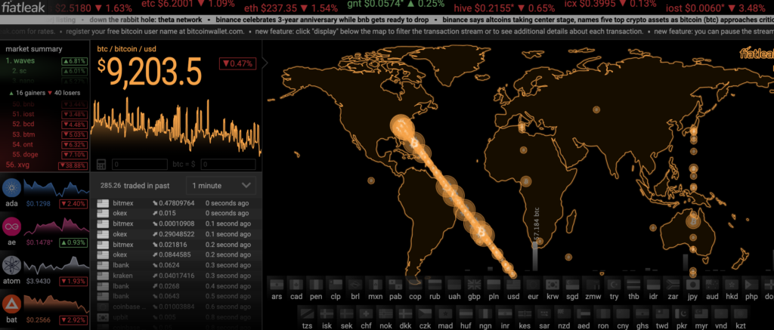774x330 pixels.
Task: Choose the rub currency flag
Action: pyautogui.click(x=435, y=285)
